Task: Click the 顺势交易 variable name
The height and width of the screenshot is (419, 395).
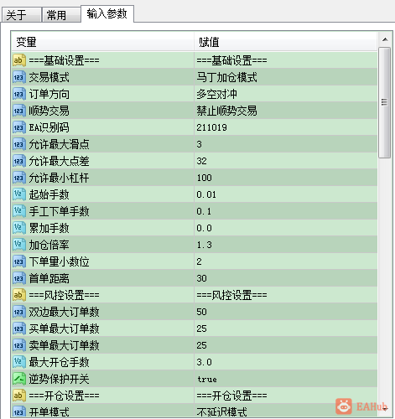Action: click(x=49, y=111)
